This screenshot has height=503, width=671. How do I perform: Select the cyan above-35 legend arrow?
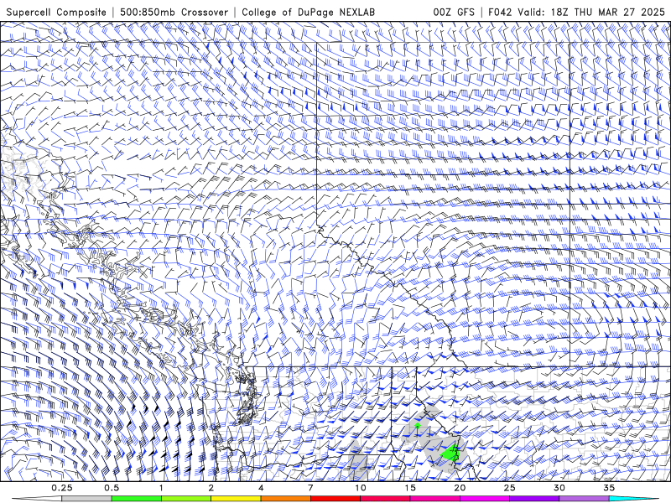634,499
